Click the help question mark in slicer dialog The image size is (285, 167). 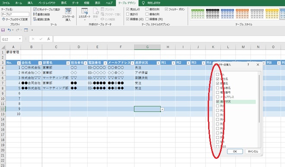[x=248, y=65]
